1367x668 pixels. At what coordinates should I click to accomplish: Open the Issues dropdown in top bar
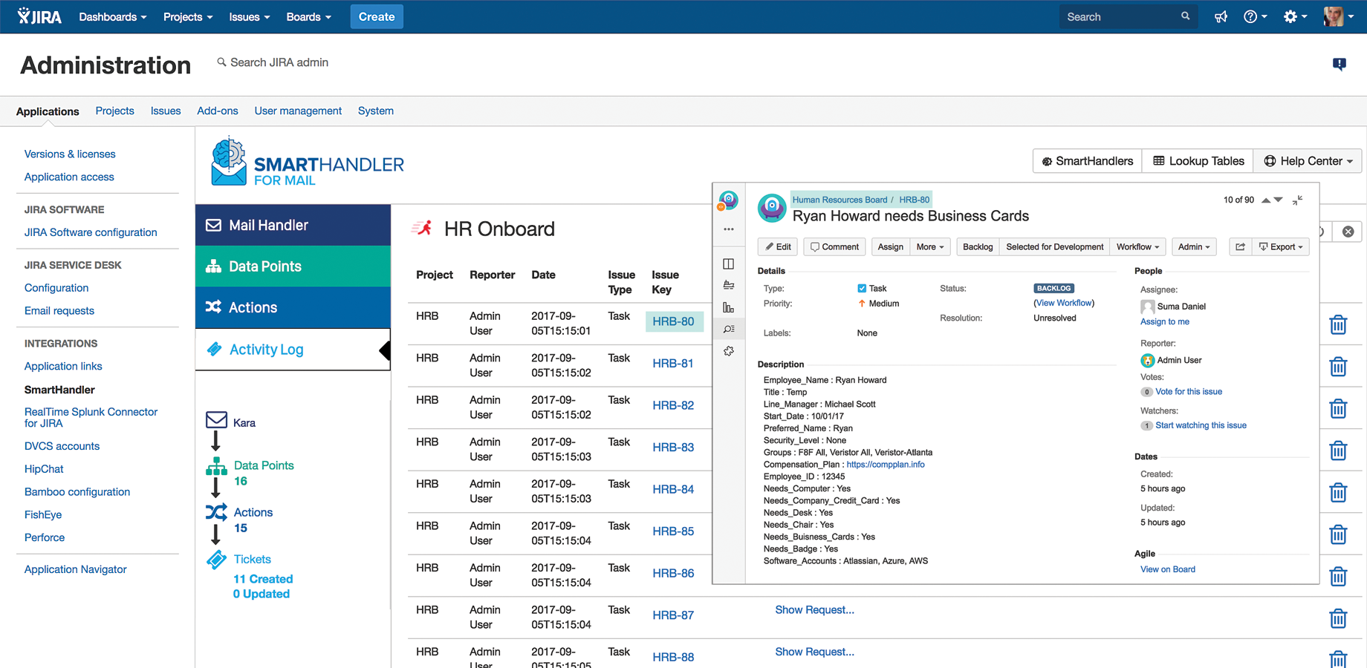[x=250, y=16]
